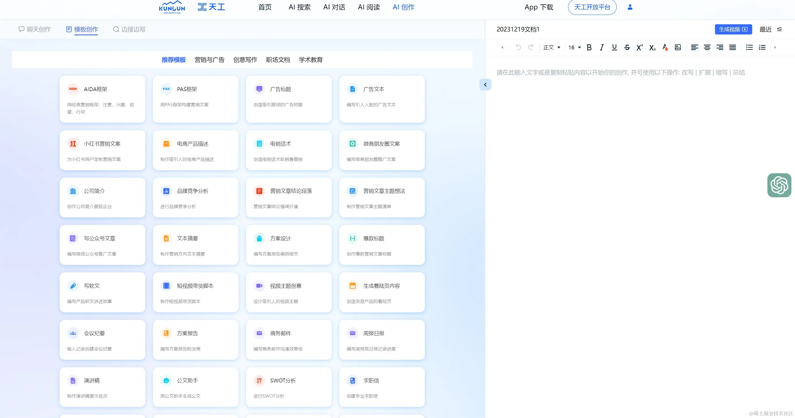The height and width of the screenshot is (418, 795).
Task: Toggle italic formatting in editor toolbar
Action: click(601, 47)
